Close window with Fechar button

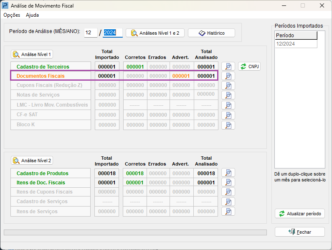tap(299, 232)
